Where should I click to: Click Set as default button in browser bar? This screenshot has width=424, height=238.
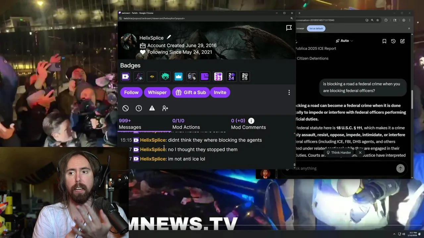click(316, 28)
